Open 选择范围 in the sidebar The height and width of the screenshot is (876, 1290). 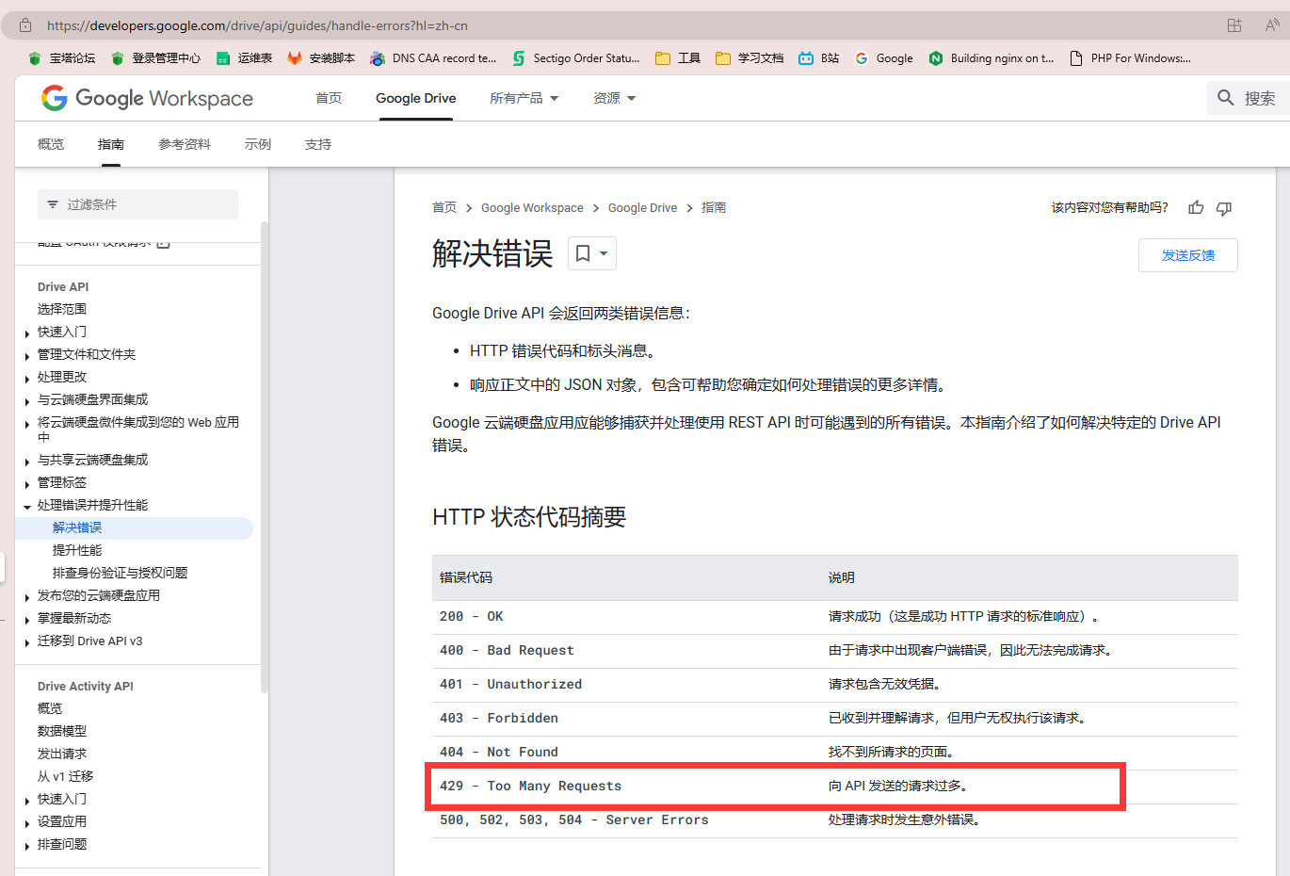click(x=62, y=309)
